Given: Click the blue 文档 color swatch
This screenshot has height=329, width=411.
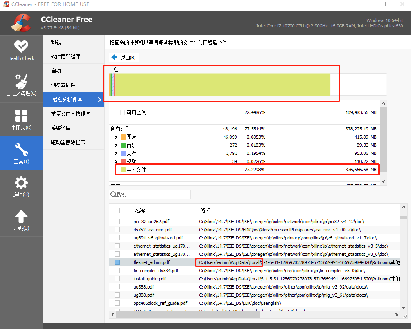Looking at the screenshot, I should 123,153.
